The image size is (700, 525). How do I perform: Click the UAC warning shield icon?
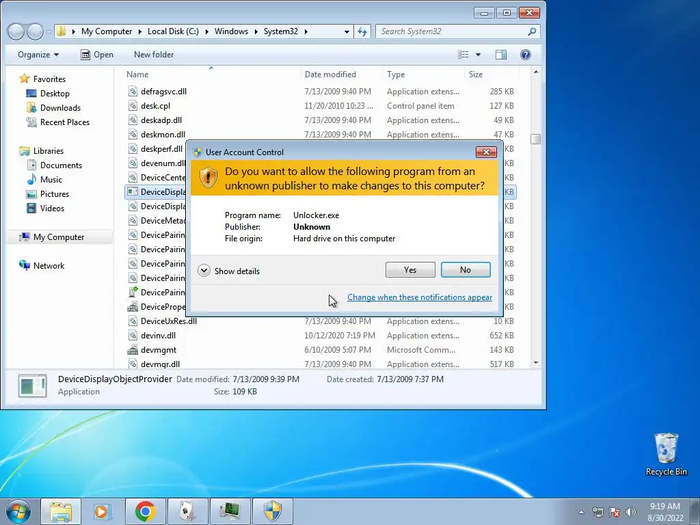(x=208, y=177)
